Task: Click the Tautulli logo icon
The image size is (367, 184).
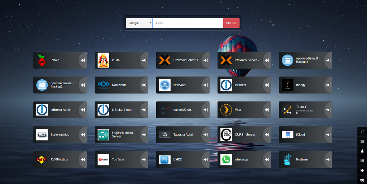Action: coord(287,110)
